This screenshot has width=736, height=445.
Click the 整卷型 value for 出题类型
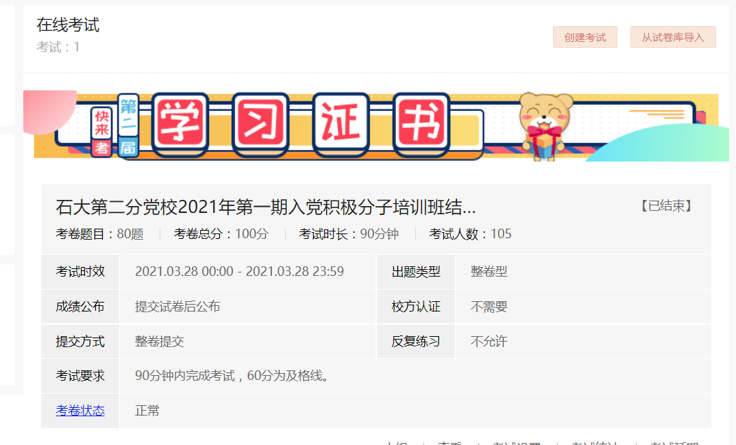(489, 272)
